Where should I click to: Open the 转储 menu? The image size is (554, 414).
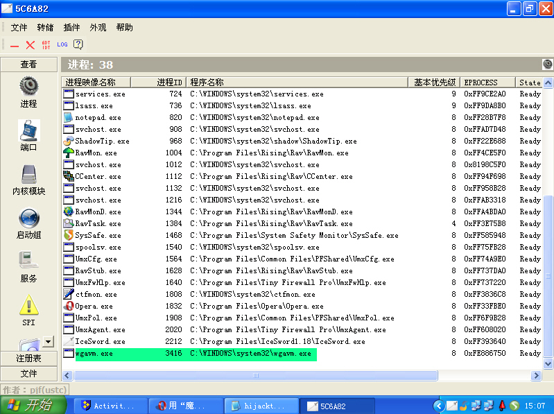click(x=45, y=28)
